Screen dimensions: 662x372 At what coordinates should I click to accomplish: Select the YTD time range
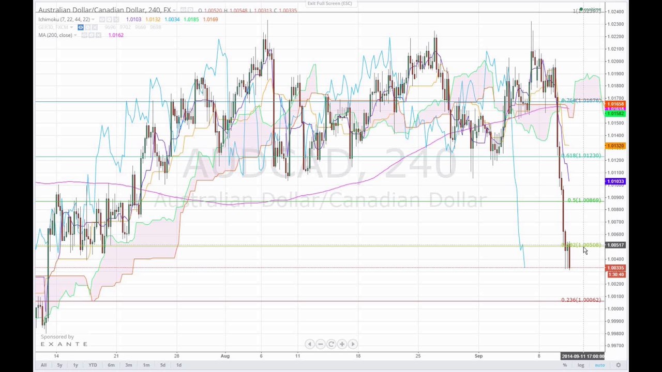click(93, 365)
